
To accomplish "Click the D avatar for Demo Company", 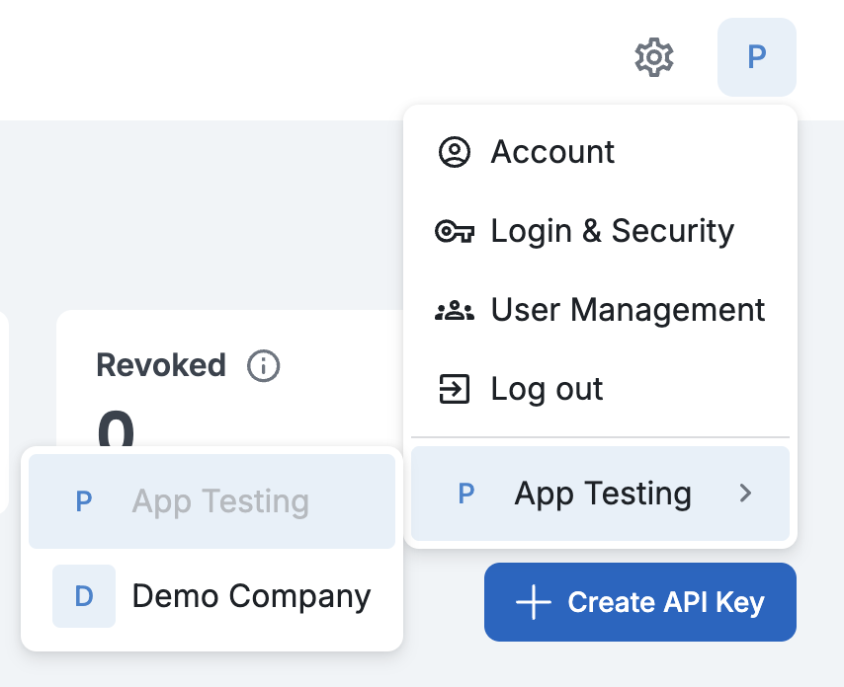I will pyautogui.click(x=84, y=595).
